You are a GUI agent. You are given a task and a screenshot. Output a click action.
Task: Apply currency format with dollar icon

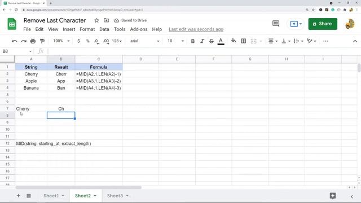(x=79, y=41)
